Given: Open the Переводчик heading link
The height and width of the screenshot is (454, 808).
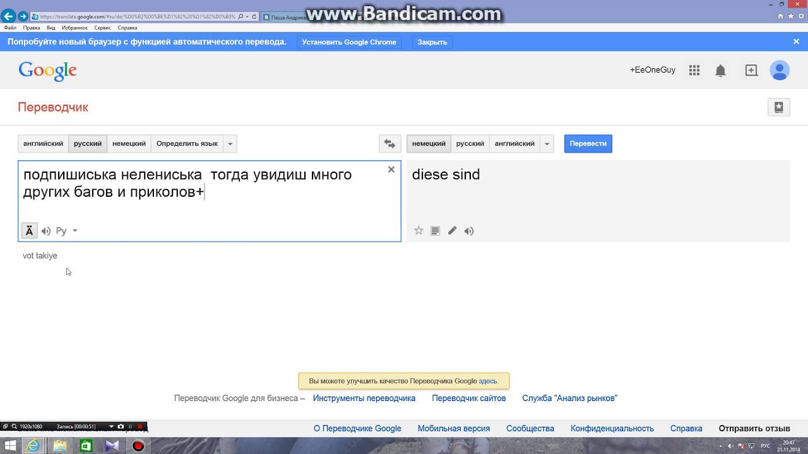Looking at the screenshot, I should point(53,107).
